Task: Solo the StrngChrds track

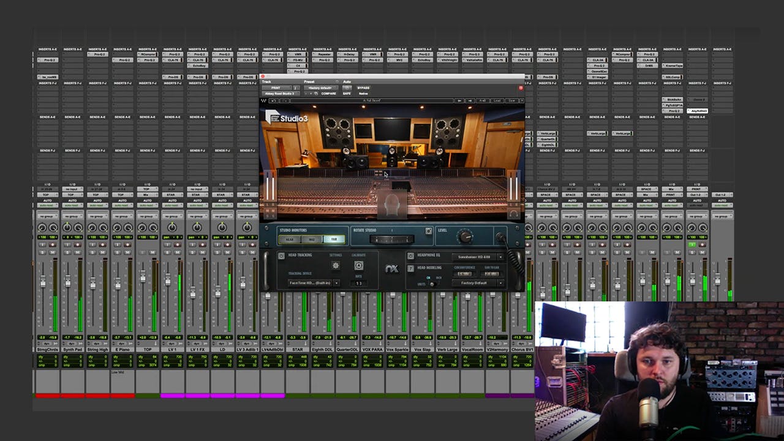Action: [42, 252]
